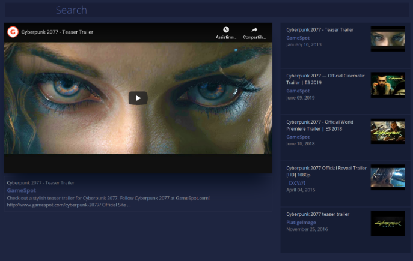The width and height of the screenshot is (413, 261).
Task: Click the Share arrow icon
Action: click(x=254, y=30)
